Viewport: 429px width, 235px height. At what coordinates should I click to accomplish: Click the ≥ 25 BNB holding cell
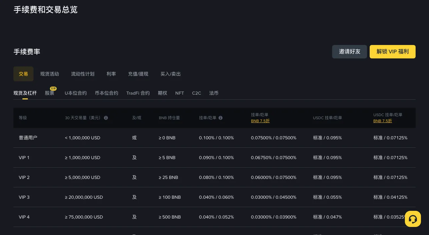169,177
